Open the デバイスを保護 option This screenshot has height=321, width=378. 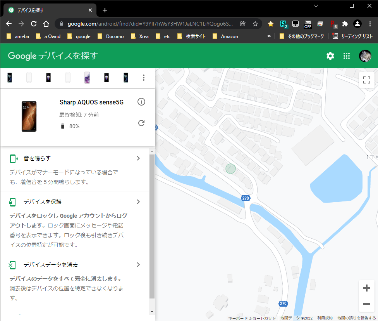(75, 223)
